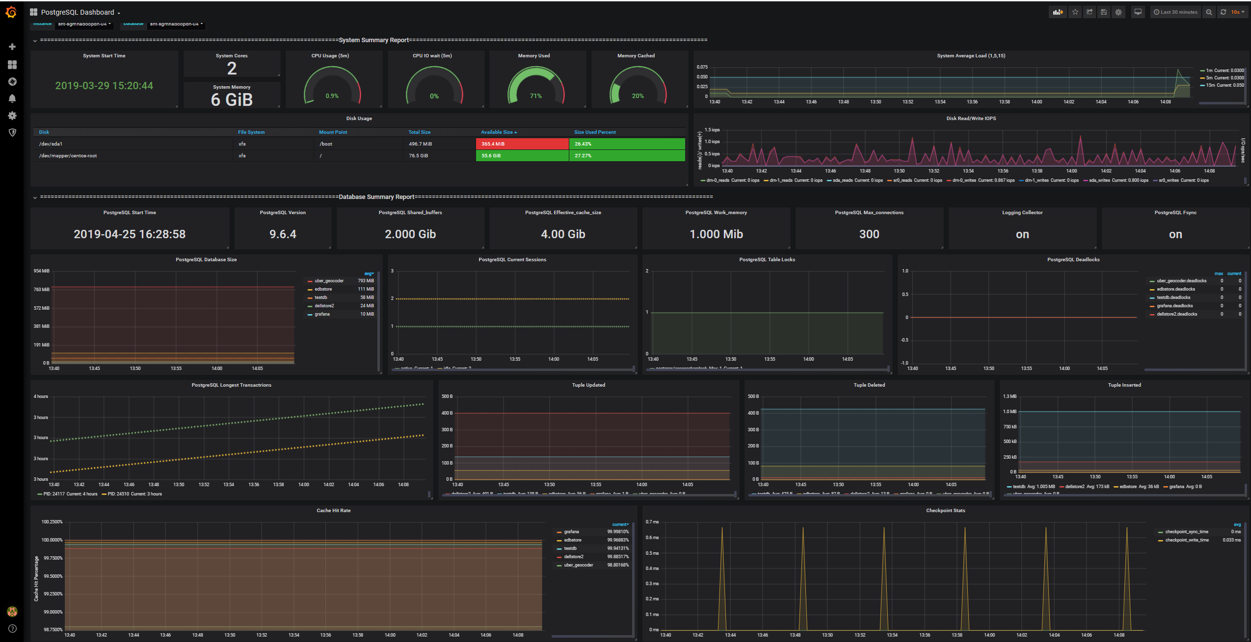Sort Database Size legend by avg
Screen dimensions: 1251x642
pos(369,273)
